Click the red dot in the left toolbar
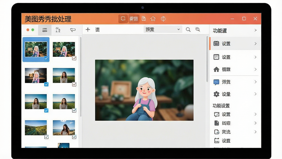The image size is (282, 159). [28, 30]
